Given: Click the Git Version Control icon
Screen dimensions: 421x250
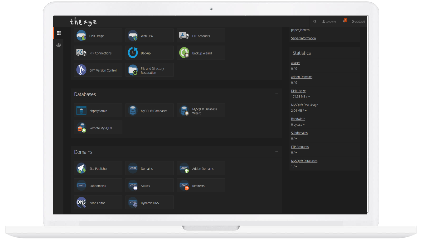Looking at the screenshot, I should [81, 70].
